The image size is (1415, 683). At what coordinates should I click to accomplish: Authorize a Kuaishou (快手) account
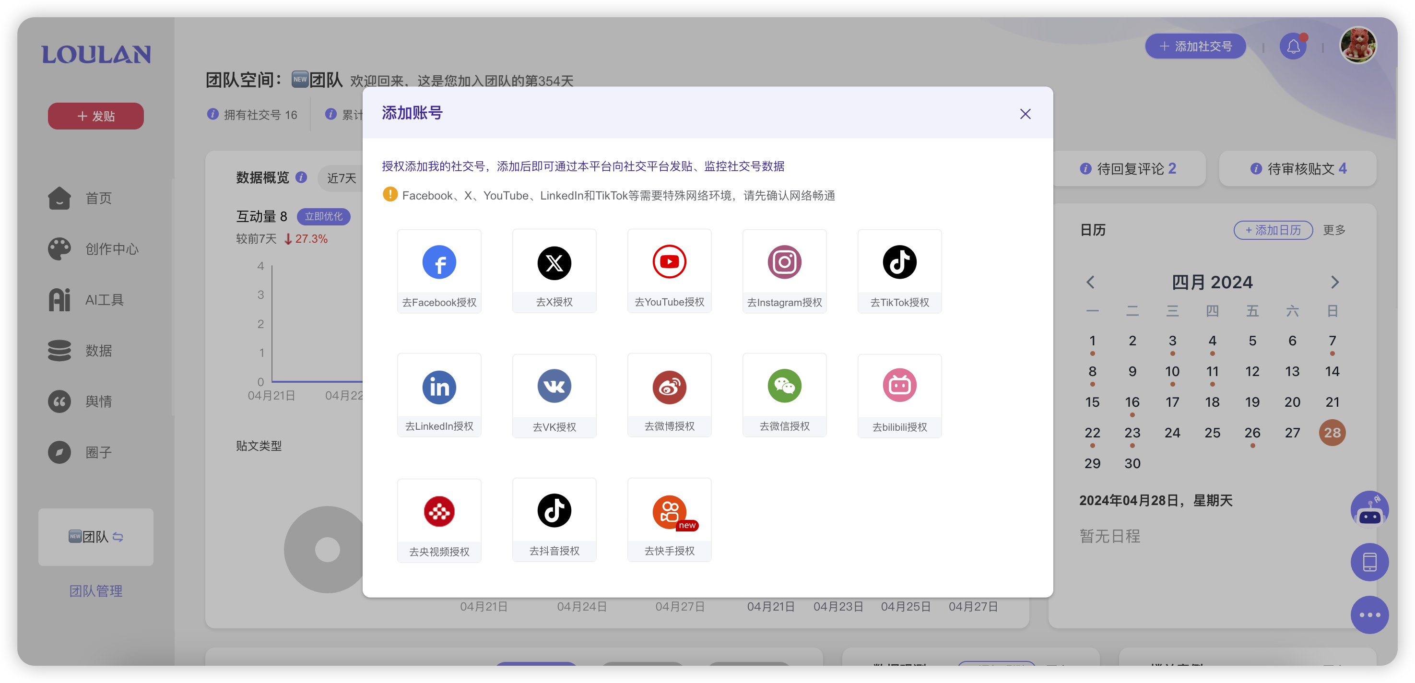(669, 520)
